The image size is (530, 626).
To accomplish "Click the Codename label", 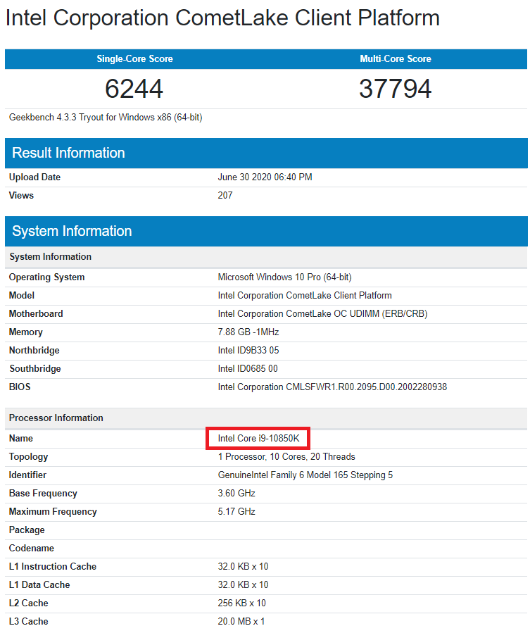I will click(x=32, y=548).
